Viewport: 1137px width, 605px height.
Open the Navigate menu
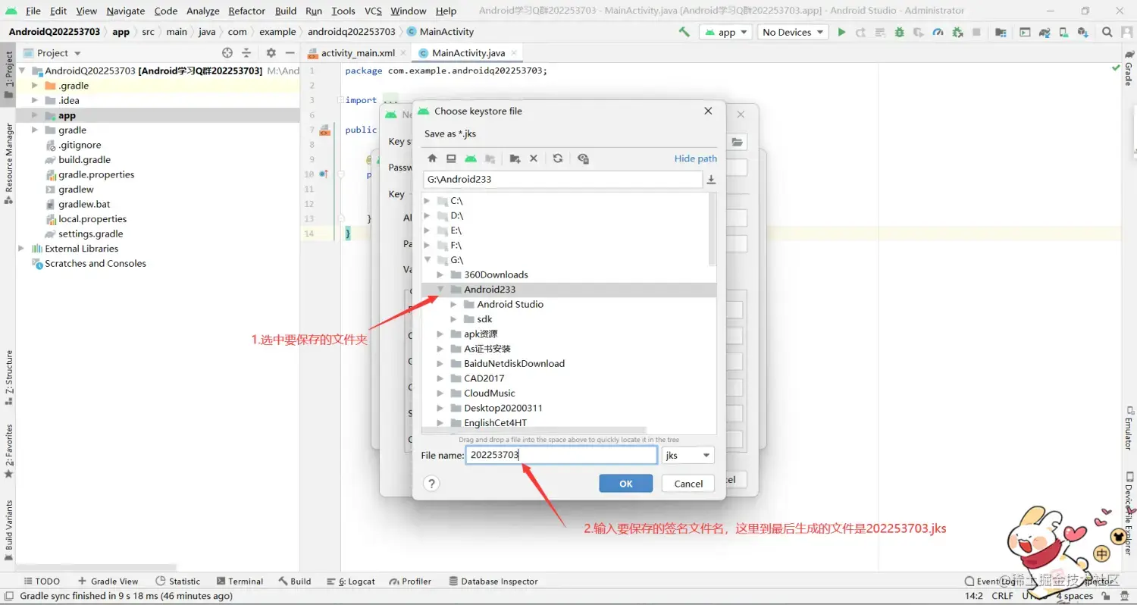[126, 11]
